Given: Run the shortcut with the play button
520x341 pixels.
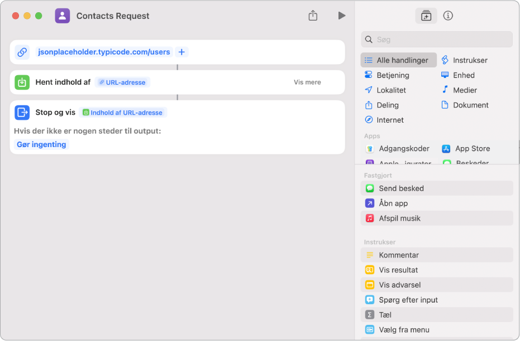Looking at the screenshot, I should click(342, 16).
